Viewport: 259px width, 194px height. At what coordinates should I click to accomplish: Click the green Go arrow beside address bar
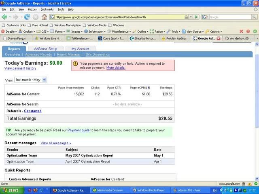[196, 17]
